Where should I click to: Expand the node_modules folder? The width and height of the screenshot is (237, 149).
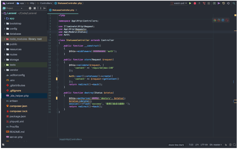pyautogui.click(x=5, y=39)
